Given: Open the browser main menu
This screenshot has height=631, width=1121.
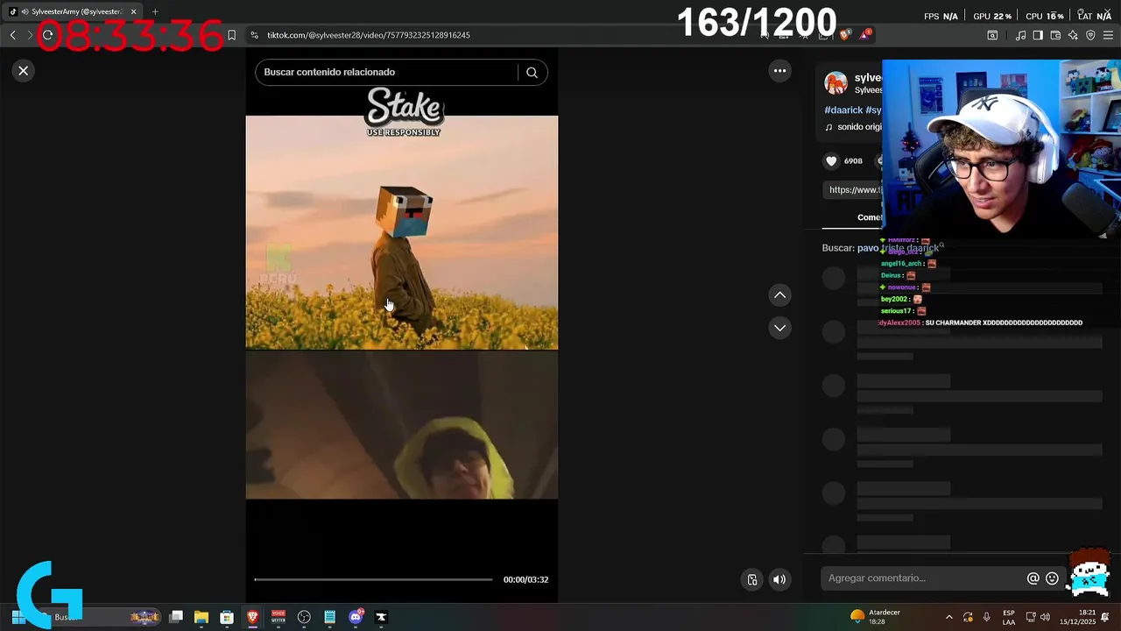Looking at the screenshot, I should (1109, 35).
